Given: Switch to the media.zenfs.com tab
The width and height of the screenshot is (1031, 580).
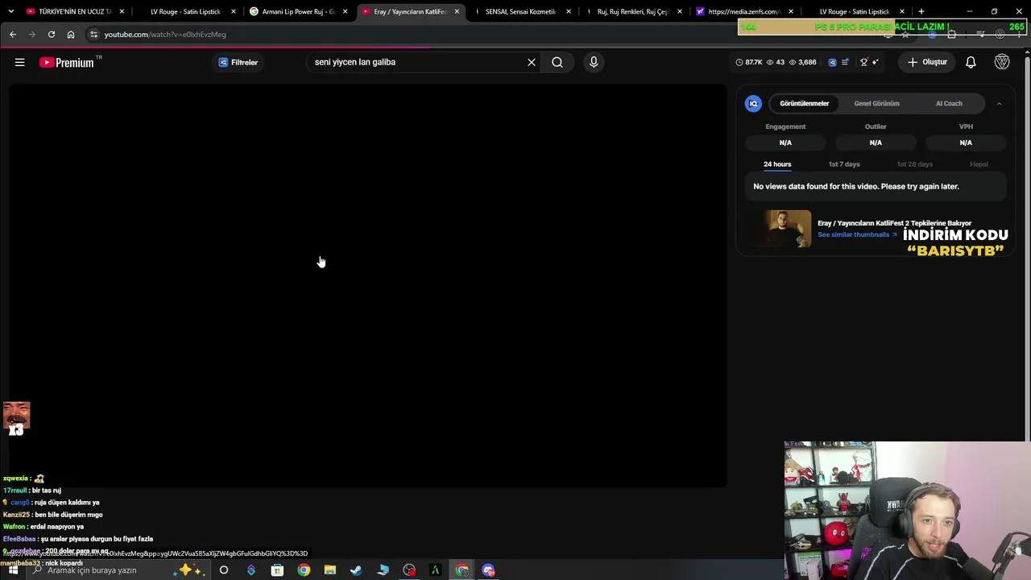Looking at the screenshot, I should [744, 11].
